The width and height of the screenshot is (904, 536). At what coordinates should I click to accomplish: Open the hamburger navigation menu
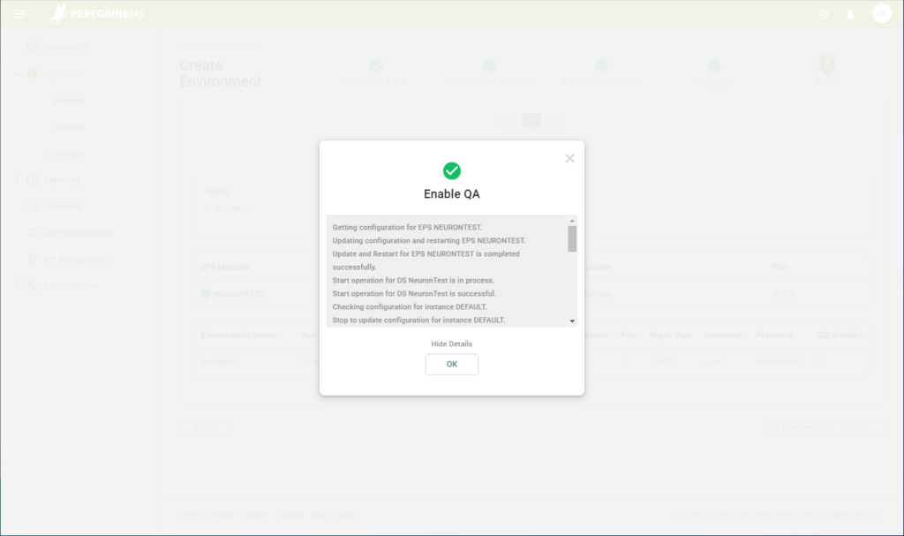coord(19,13)
